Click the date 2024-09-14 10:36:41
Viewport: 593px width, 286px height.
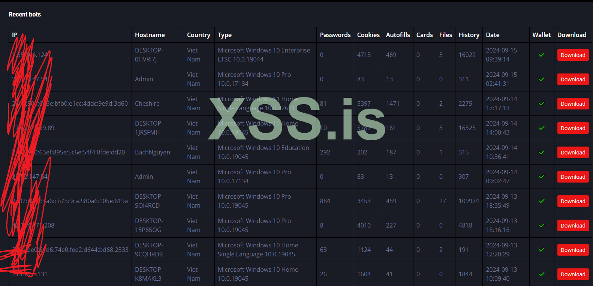pyautogui.click(x=502, y=152)
